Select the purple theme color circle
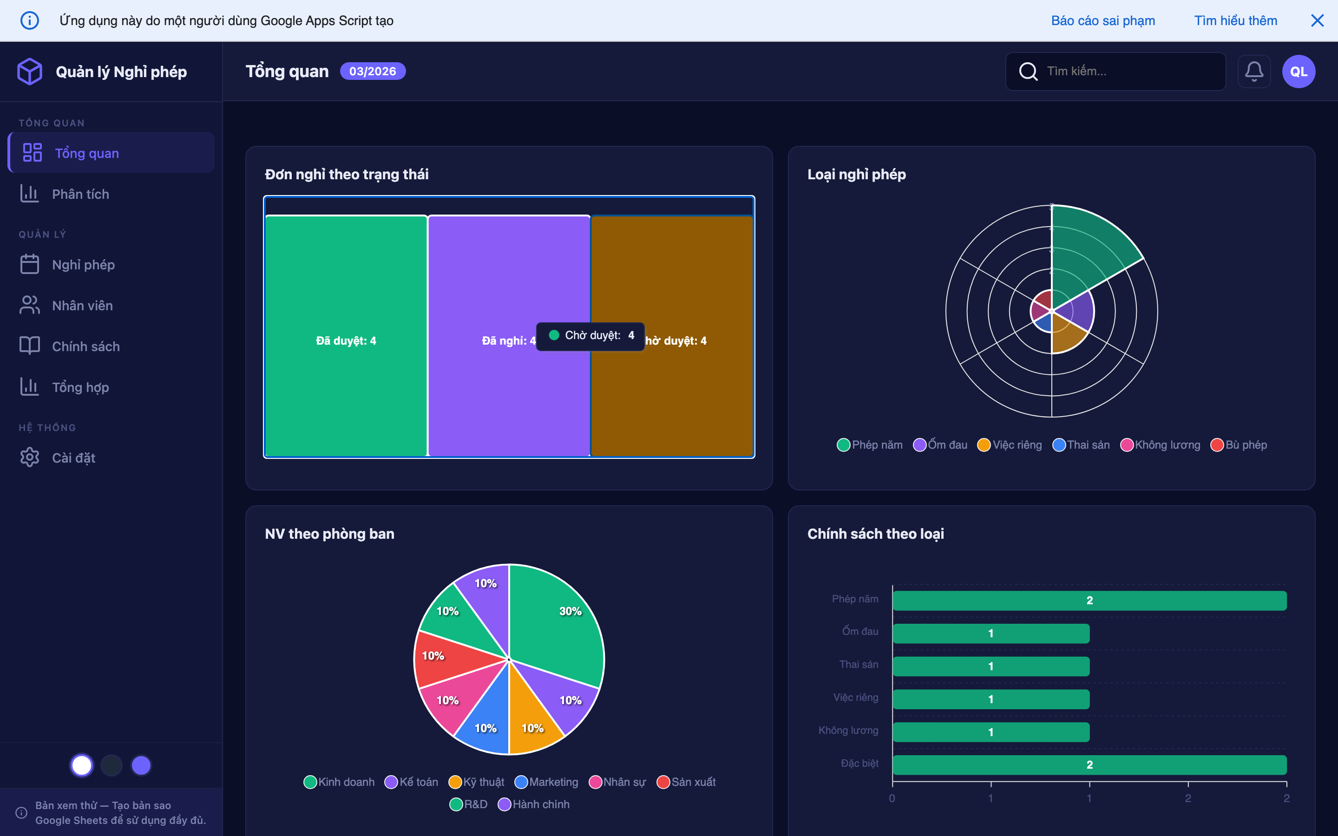Screen dimensions: 1338x836 click(x=141, y=764)
